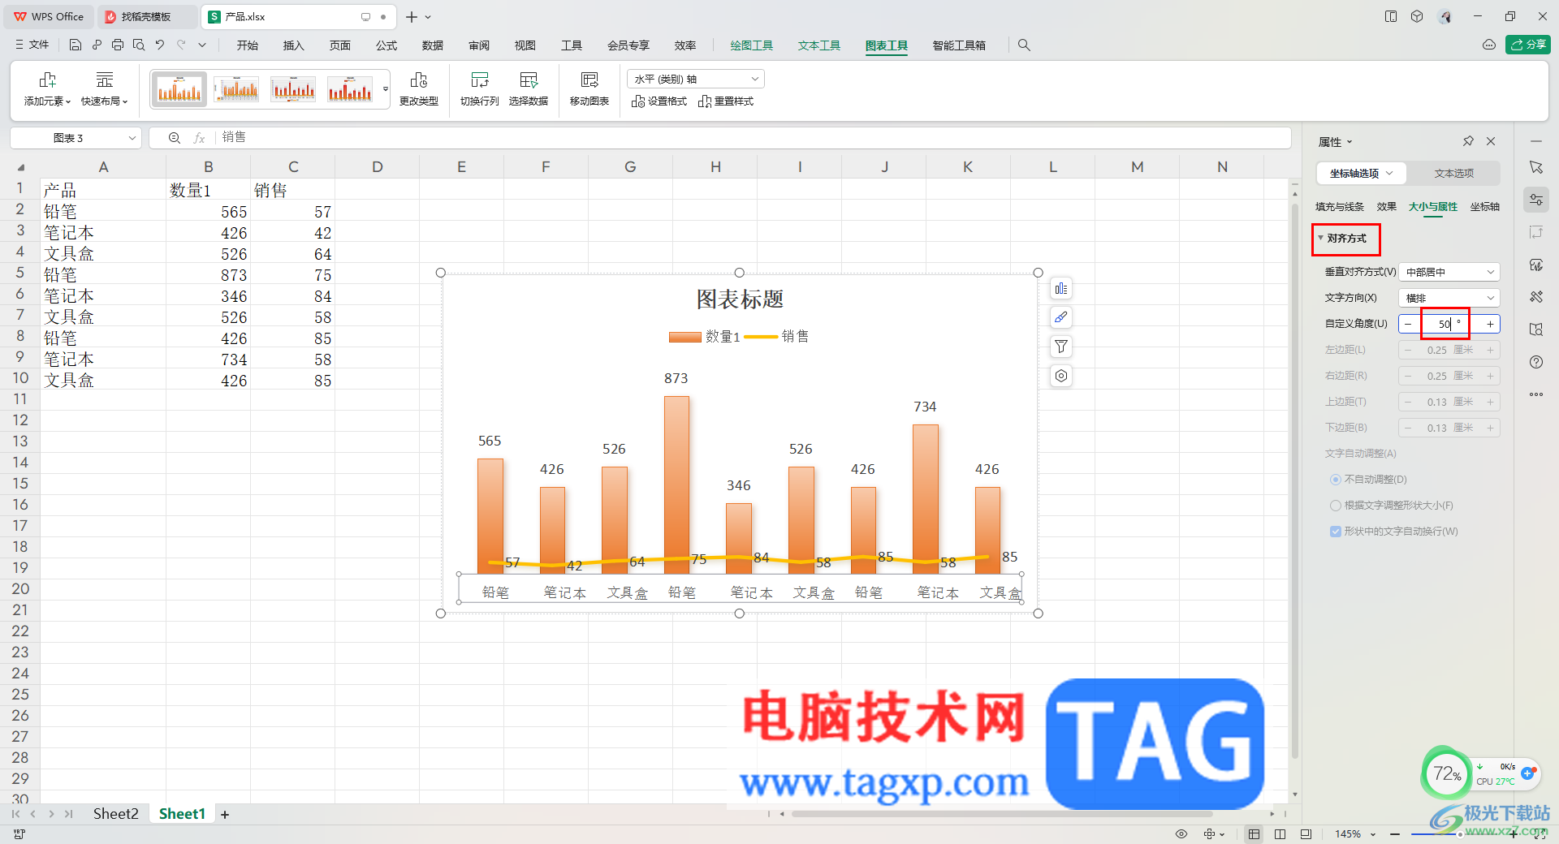Screen dimensions: 1559x844
Task: Switch chart rows and columns
Action: (480, 89)
